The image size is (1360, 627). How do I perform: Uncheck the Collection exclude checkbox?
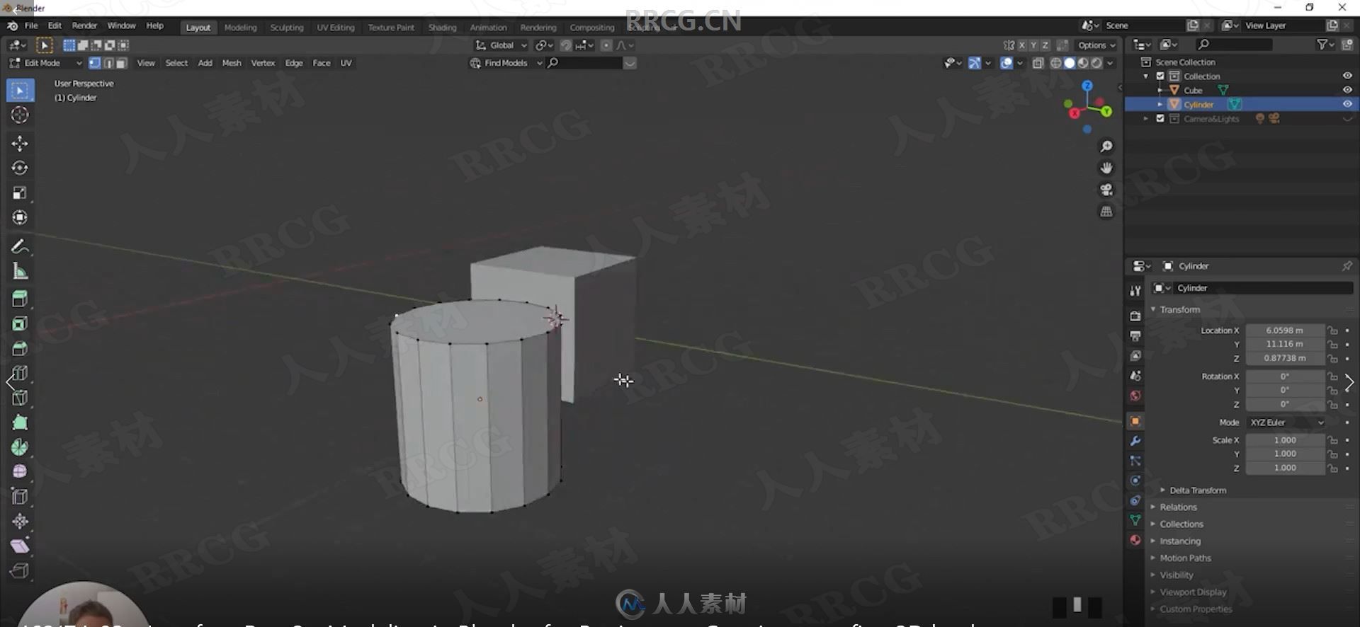pos(1160,76)
